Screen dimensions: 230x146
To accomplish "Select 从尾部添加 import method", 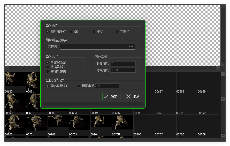I will point(56,63).
